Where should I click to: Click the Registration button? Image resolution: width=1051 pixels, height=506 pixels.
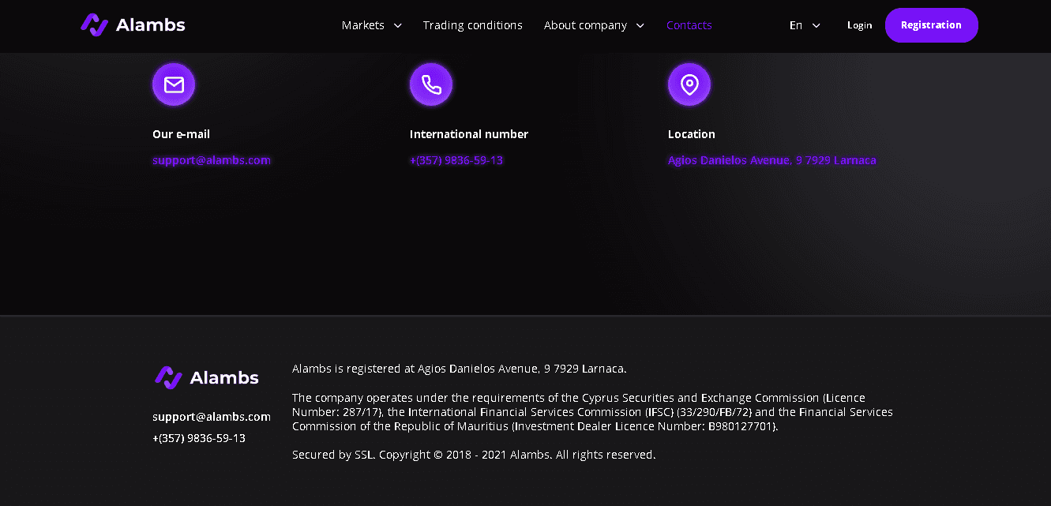tap(931, 24)
